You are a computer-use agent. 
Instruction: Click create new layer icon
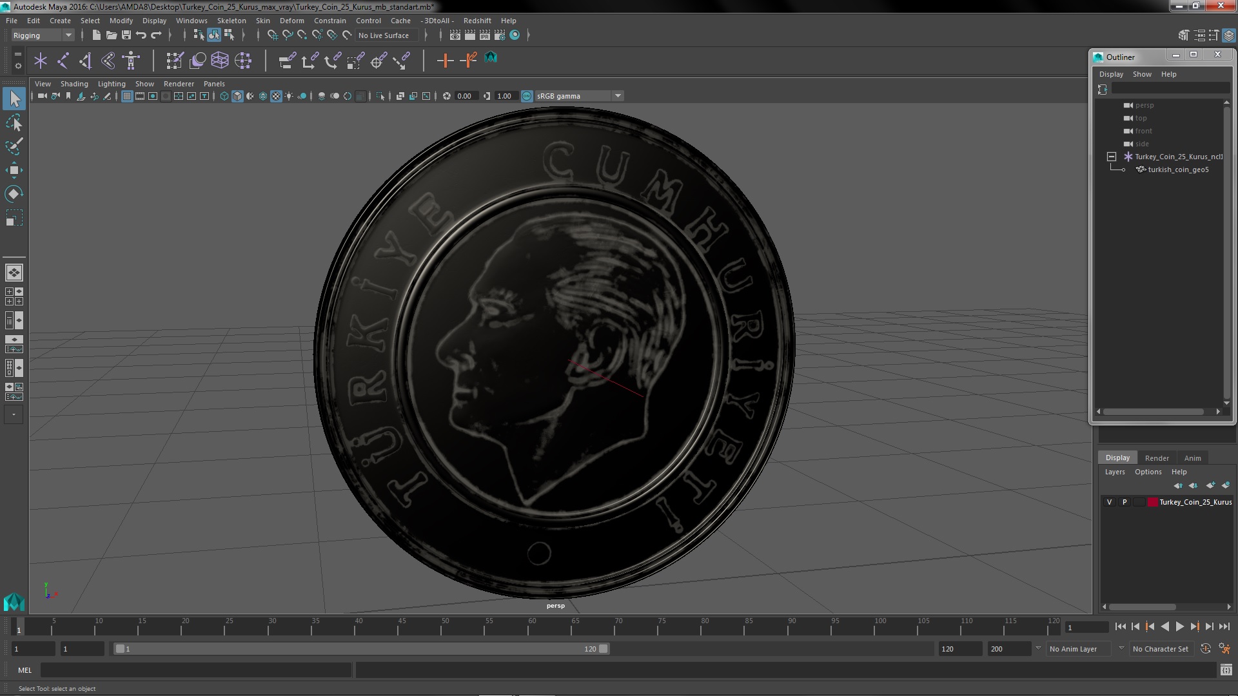[1210, 485]
